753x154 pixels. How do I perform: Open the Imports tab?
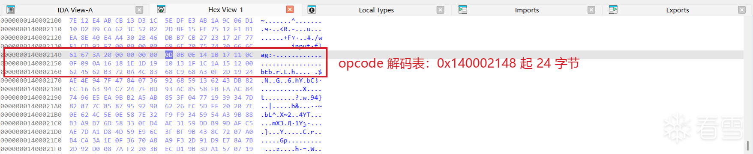tap(527, 10)
